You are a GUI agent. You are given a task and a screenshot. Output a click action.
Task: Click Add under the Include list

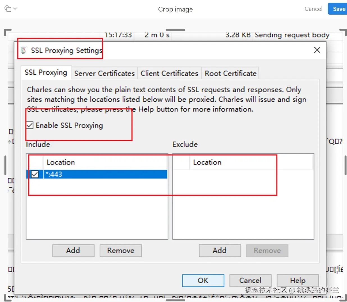[x=73, y=250]
